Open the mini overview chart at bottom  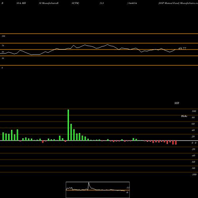point(98,190)
